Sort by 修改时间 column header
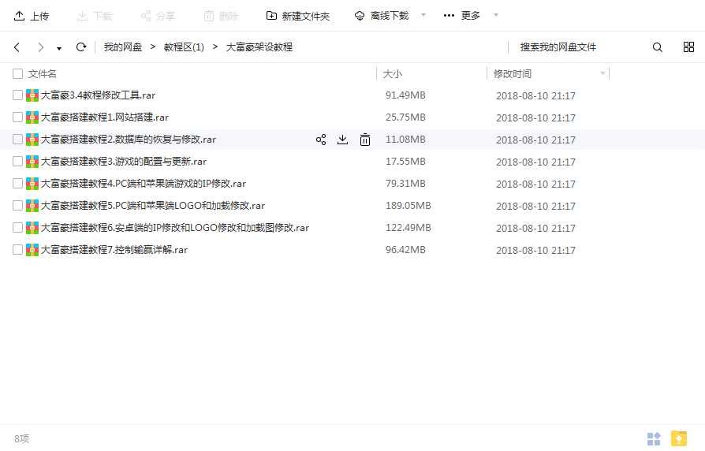Viewport: 705px width, 451px height. [513, 74]
